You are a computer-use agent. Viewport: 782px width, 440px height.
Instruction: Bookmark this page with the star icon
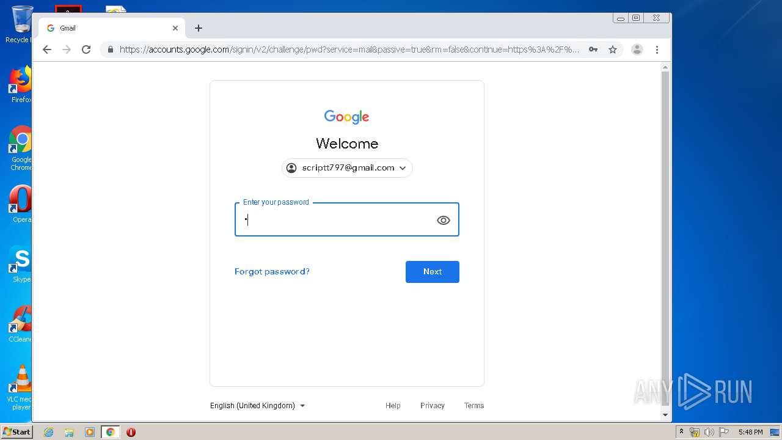click(613, 50)
